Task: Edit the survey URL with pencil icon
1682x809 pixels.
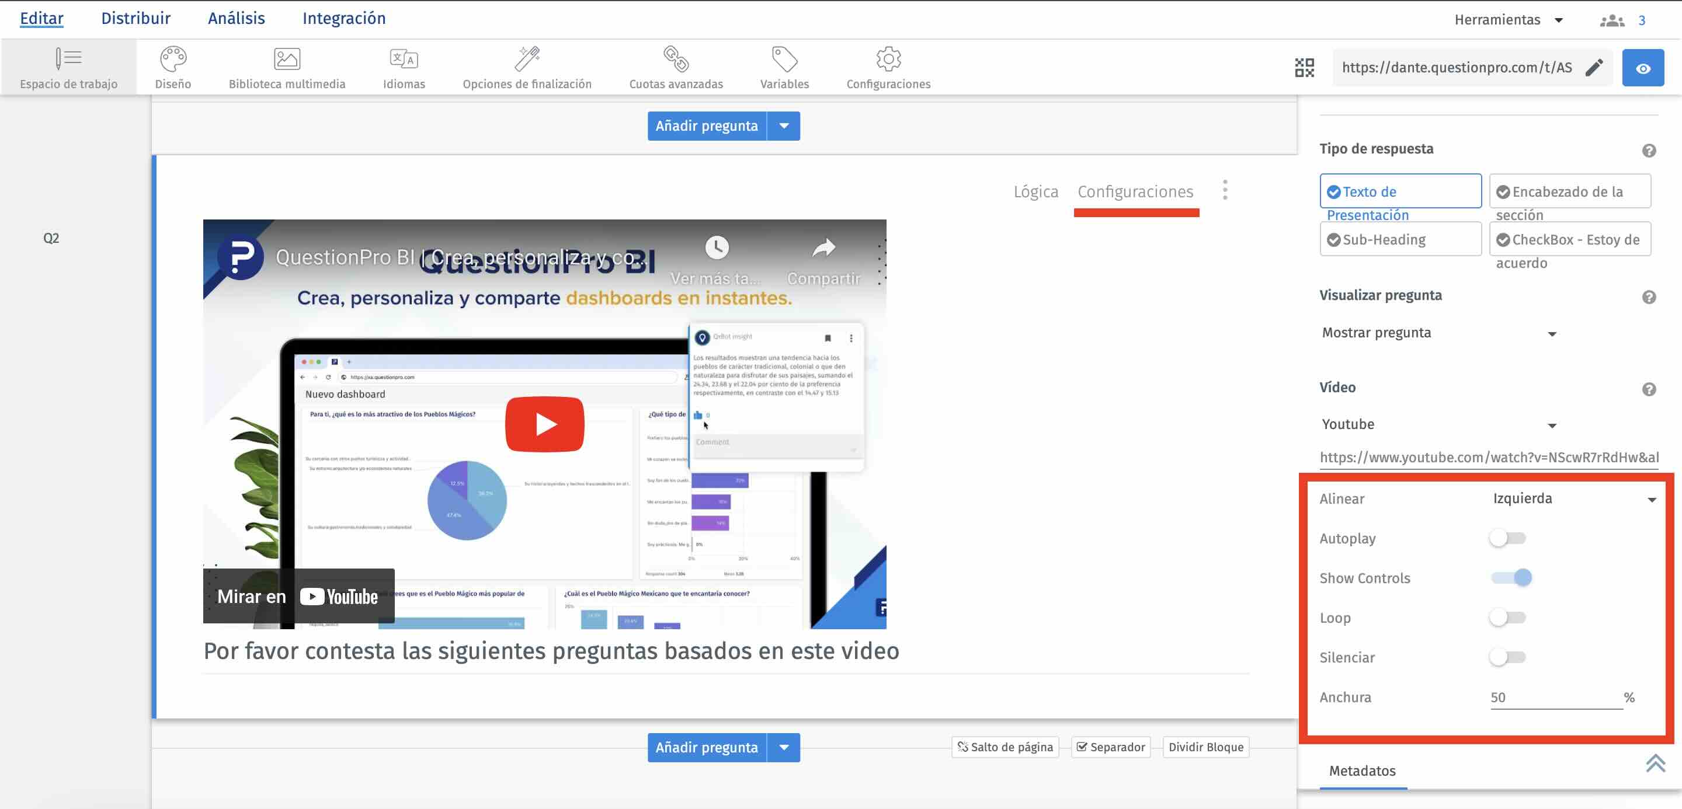Action: [1594, 67]
